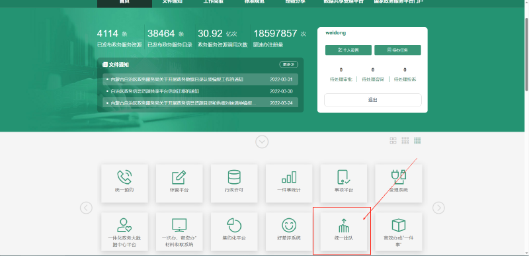
Task: Click the 文件通知 panel heading
Action: pos(116,64)
